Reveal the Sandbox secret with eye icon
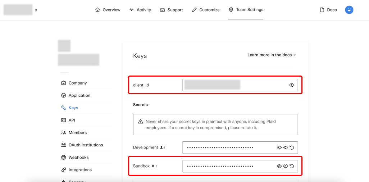369x182 pixels. [x=279, y=166]
